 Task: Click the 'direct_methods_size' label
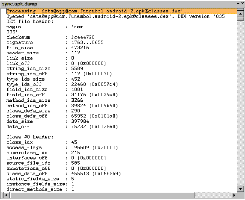34,189
